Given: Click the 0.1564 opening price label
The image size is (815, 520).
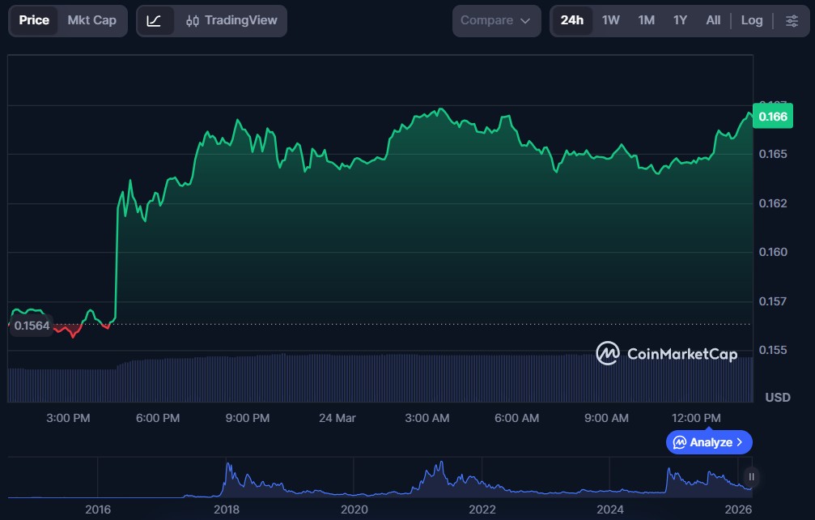Looking at the screenshot, I should pos(32,326).
